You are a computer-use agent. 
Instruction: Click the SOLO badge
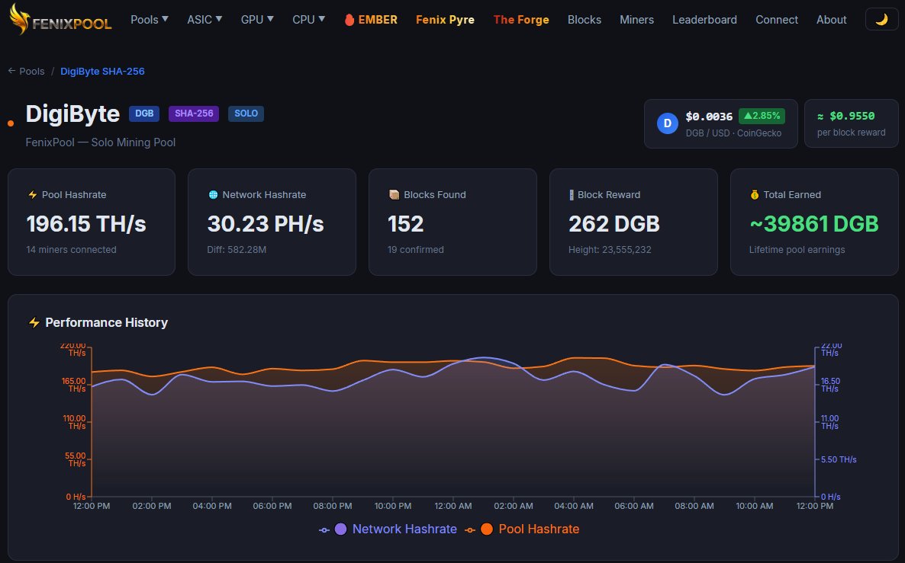point(246,114)
